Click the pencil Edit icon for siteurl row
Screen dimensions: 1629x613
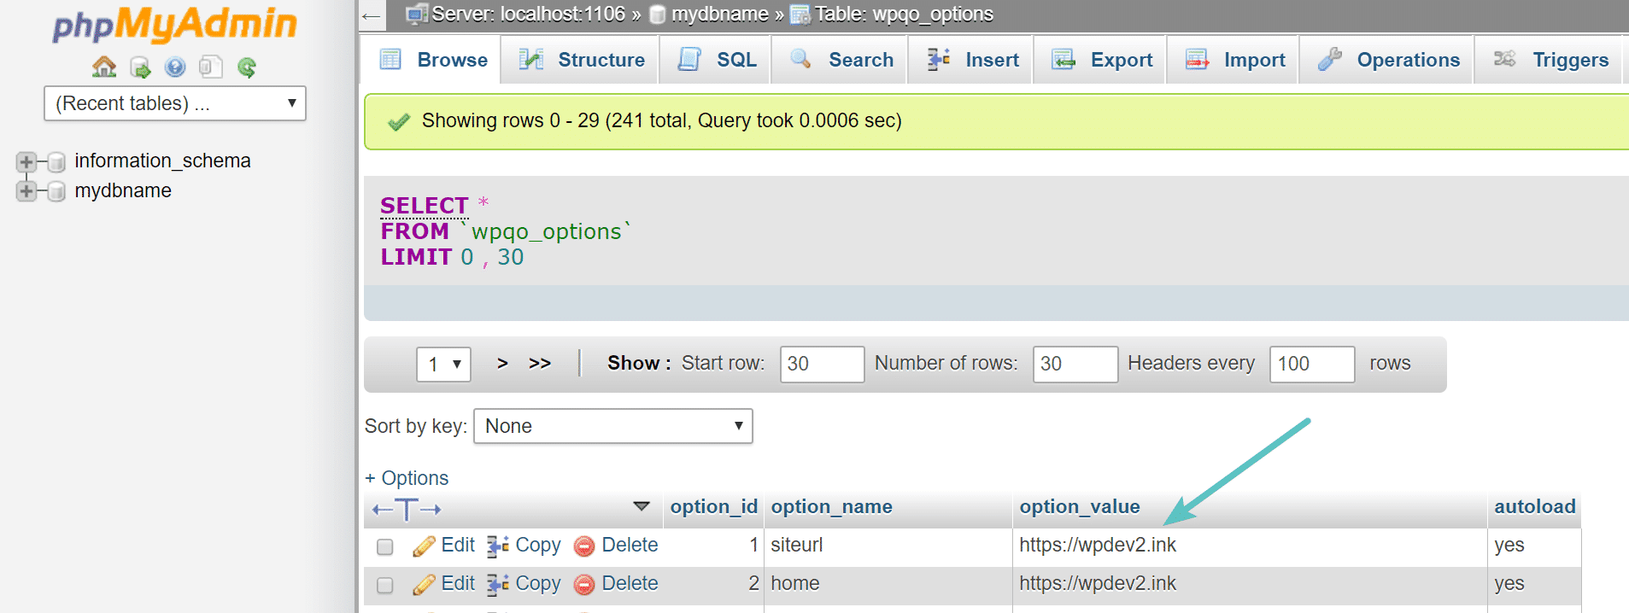coord(424,546)
